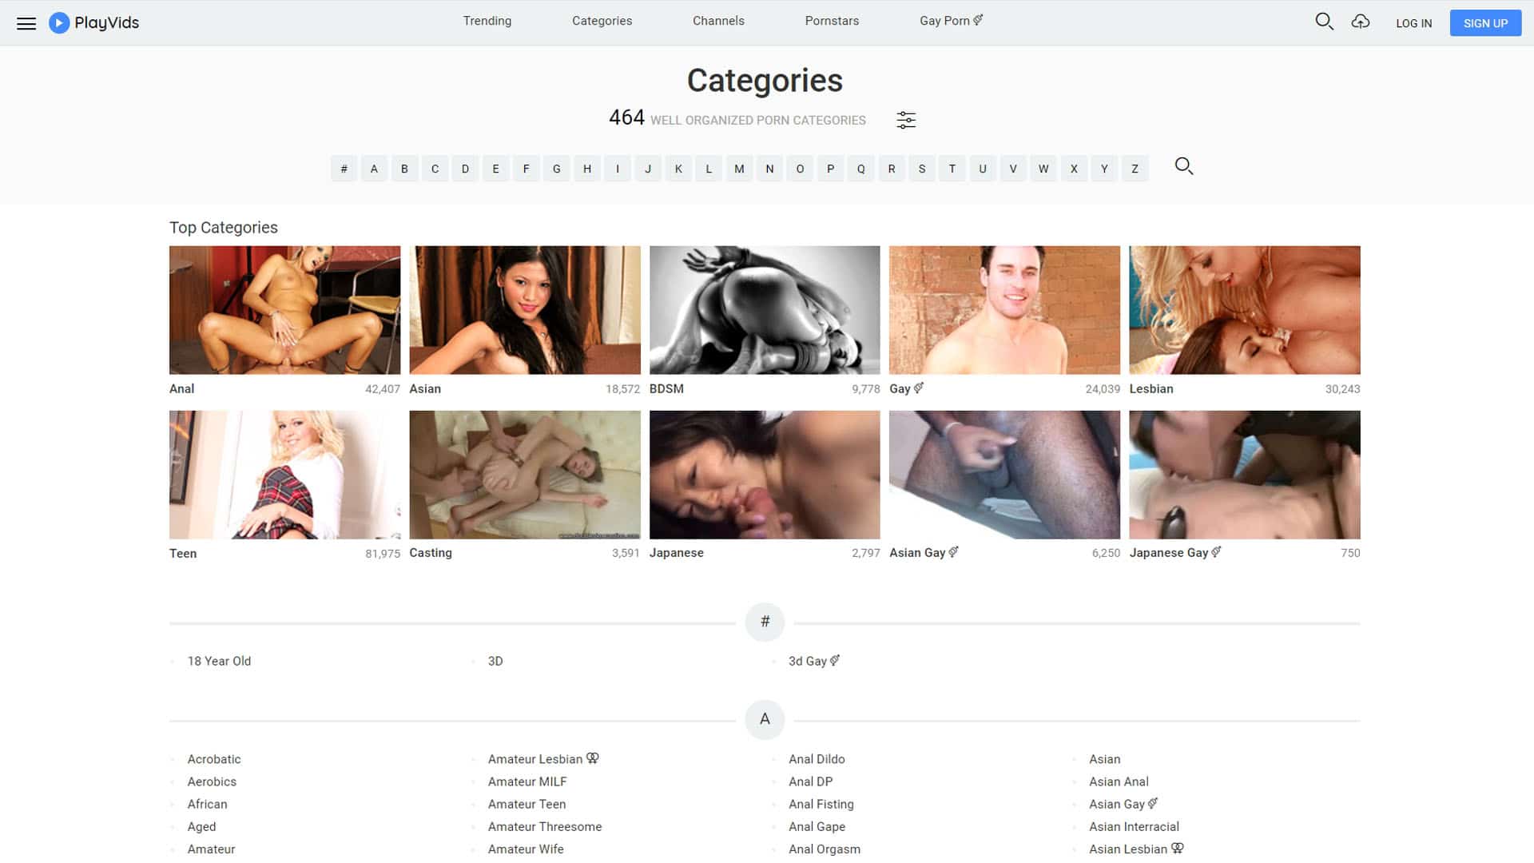Select letter C in alphabet index
The width and height of the screenshot is (1534, 863).
(x=435, y=169)
